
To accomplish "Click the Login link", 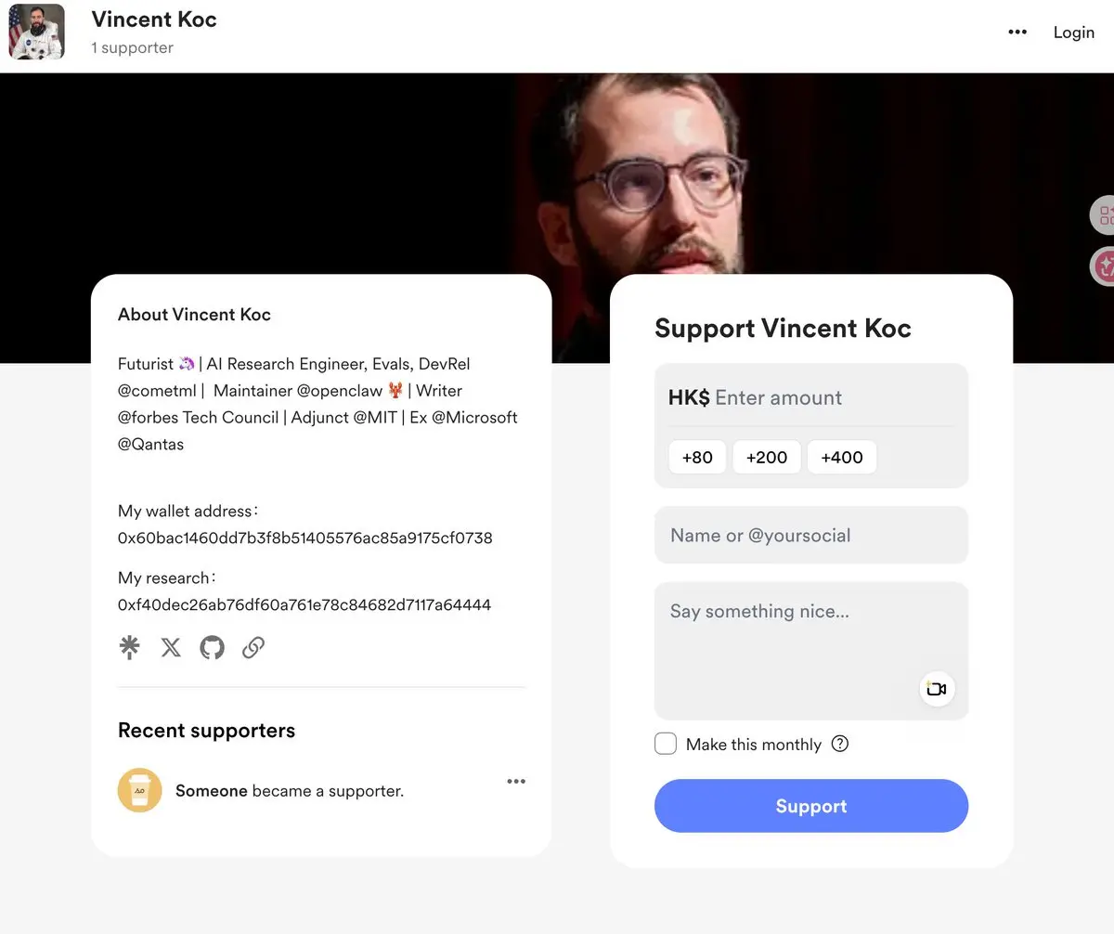I will click(1074, 32).
